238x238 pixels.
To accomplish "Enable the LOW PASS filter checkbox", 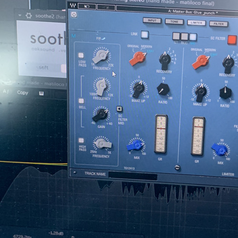I will 81,55.
